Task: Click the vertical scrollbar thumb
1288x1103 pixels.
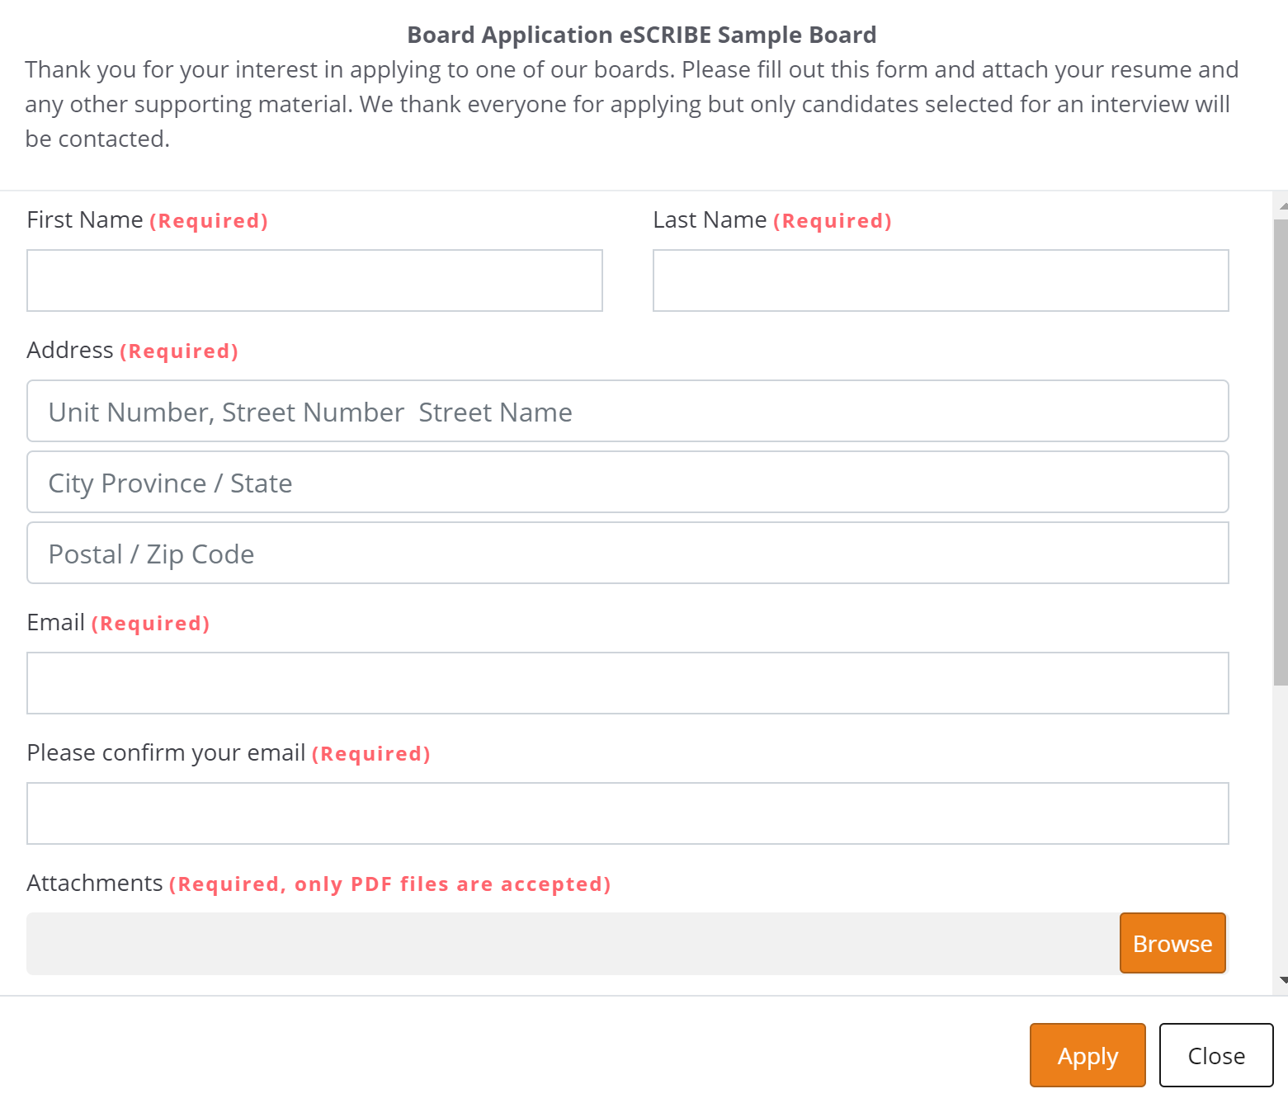Action: tap(1281, 452)
